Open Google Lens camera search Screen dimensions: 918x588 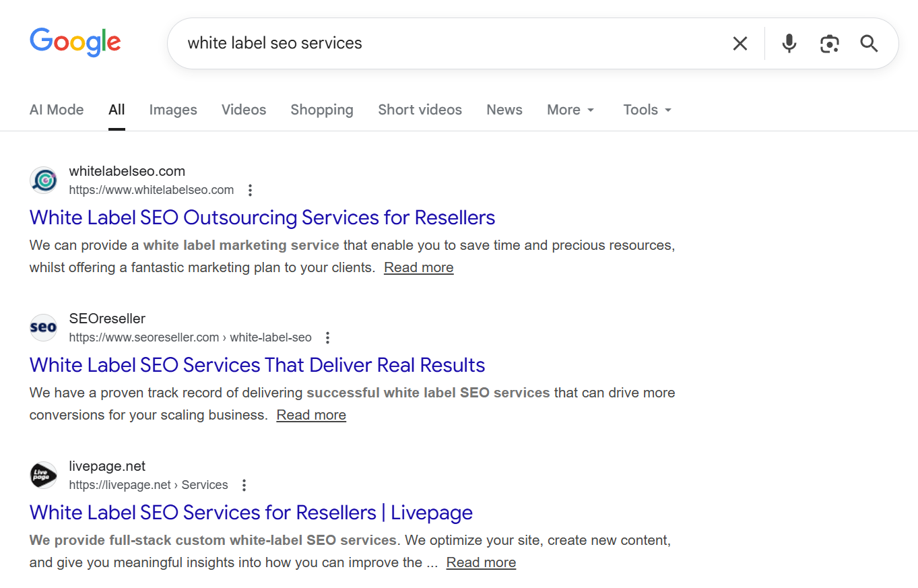[829, 42]
